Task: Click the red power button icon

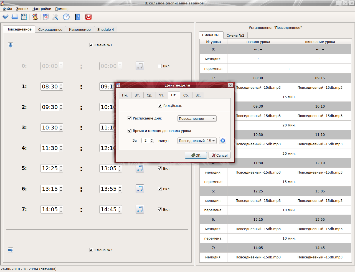Action: (x=88, y=17)
